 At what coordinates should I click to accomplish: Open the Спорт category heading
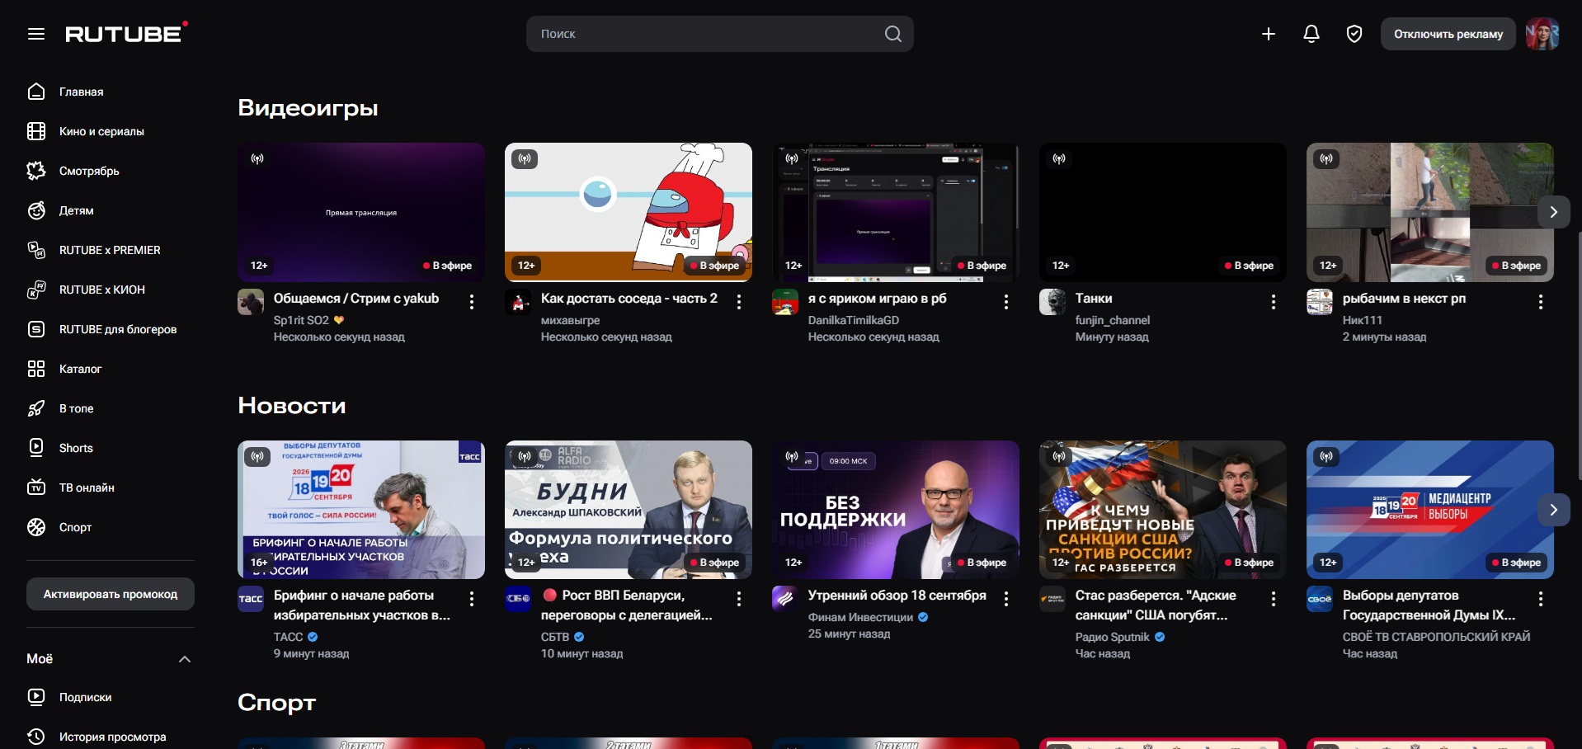(x=276, y=703)
